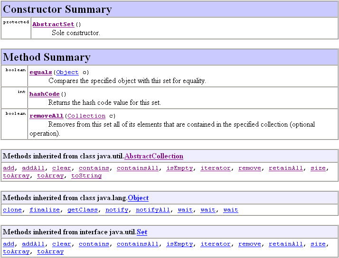Image resolution: width=339 pixels, height=258 pixels.
Task: Click the clone method link
Action: (x=12, y=210)
